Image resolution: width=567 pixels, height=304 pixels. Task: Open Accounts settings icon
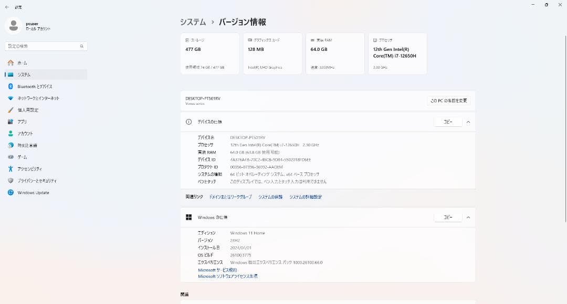pyautogui.click(x=10, y=134)
